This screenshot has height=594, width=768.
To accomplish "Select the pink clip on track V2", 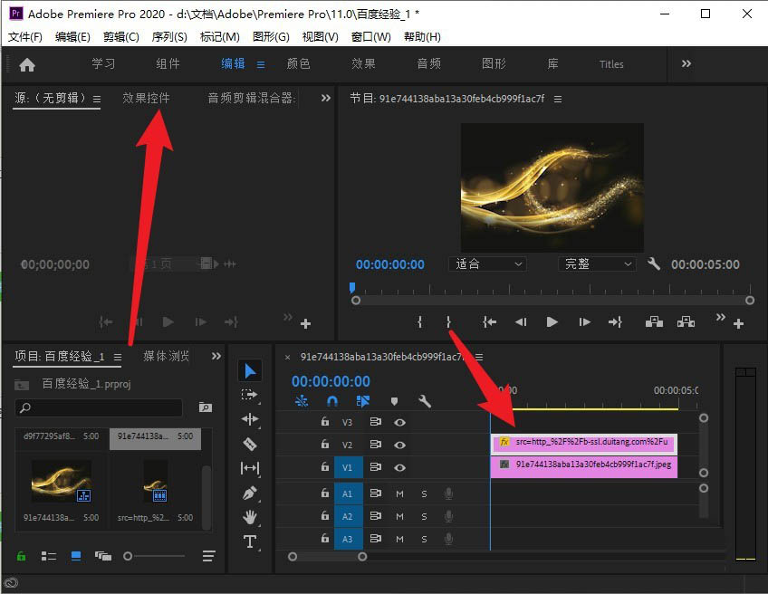I will pyautogui.click(x=584, y=444).
